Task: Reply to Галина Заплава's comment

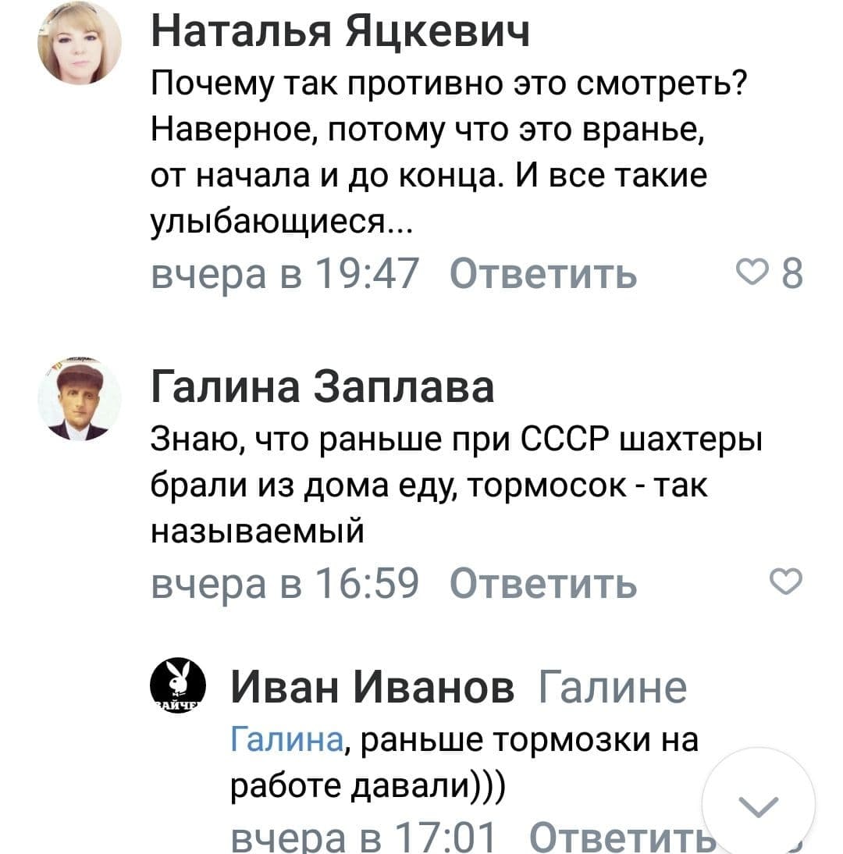Action: coord(542,582)
